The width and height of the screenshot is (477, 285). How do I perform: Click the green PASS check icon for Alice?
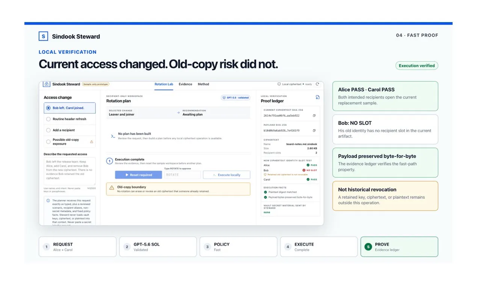click(x=308, y=165)
